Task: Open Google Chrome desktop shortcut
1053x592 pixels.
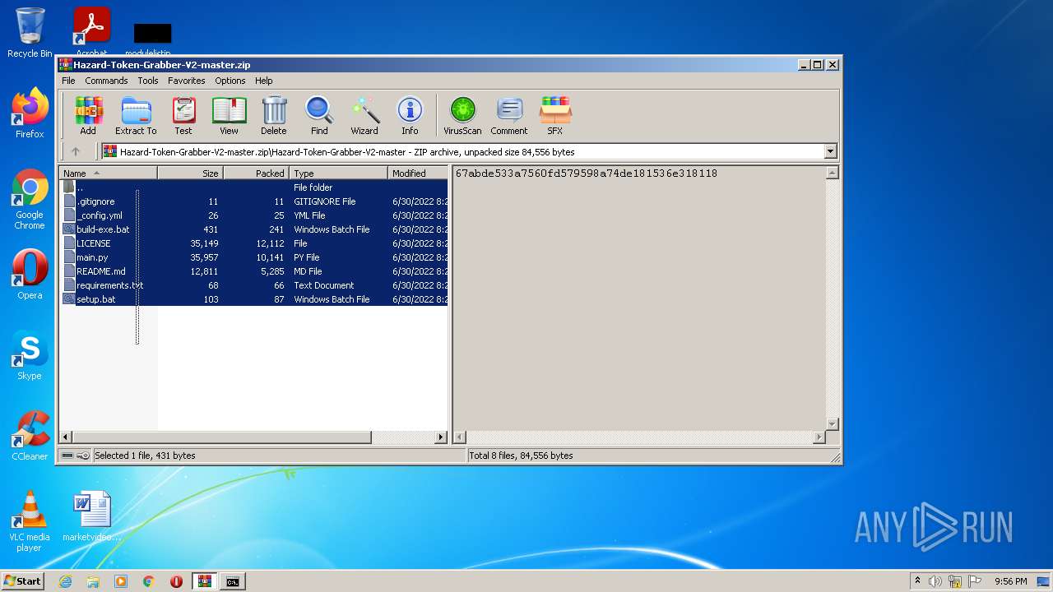Action: pyautogui.click(x=30, y=200)
